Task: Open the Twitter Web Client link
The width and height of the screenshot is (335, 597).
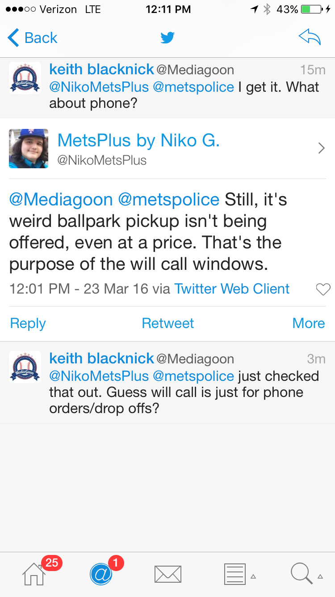Action: [232, 289]
